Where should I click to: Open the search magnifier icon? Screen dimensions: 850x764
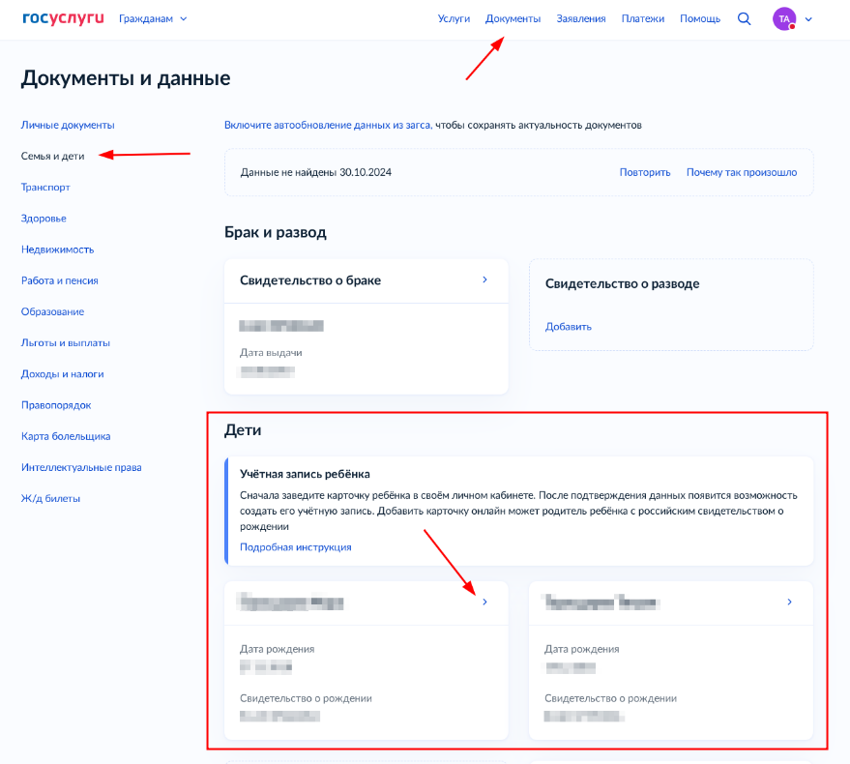744,18
